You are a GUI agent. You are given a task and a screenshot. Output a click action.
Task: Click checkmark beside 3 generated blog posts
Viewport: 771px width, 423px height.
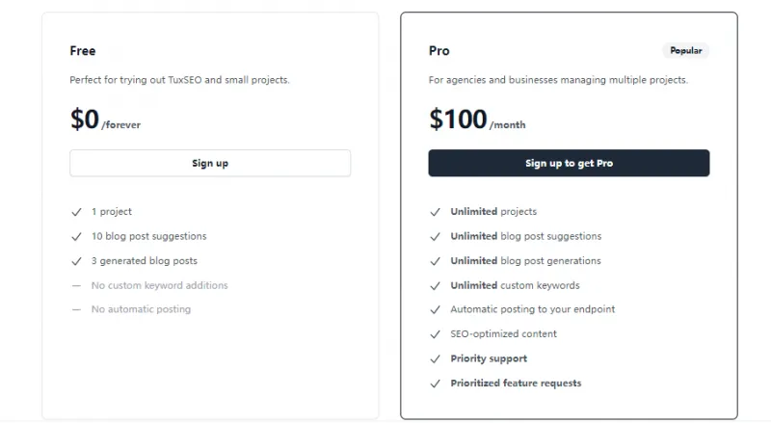point(76,261)
